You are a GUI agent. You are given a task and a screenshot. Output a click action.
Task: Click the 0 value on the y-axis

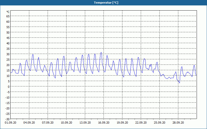(9, 87)
